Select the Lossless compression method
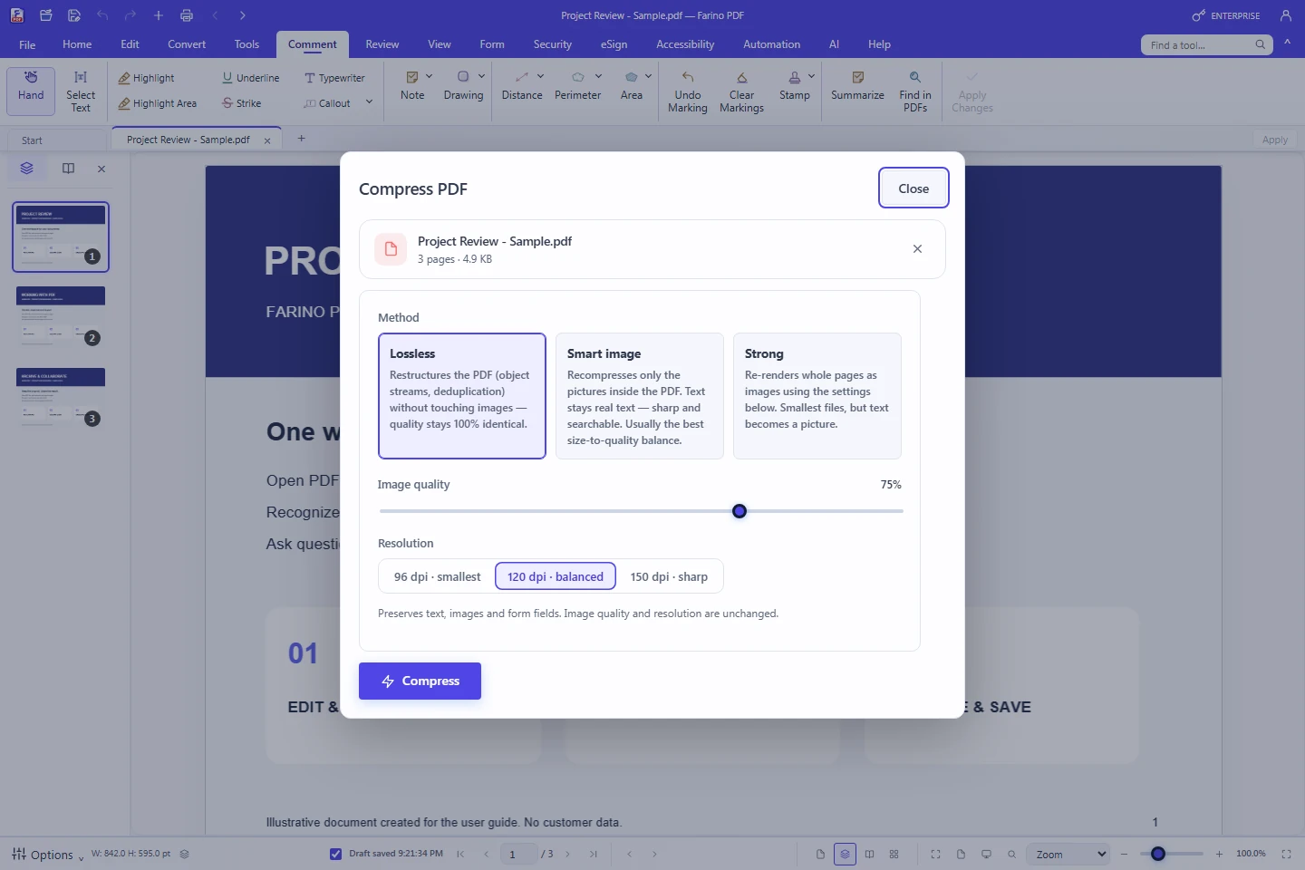The image size is (1305, 870). 462,396
